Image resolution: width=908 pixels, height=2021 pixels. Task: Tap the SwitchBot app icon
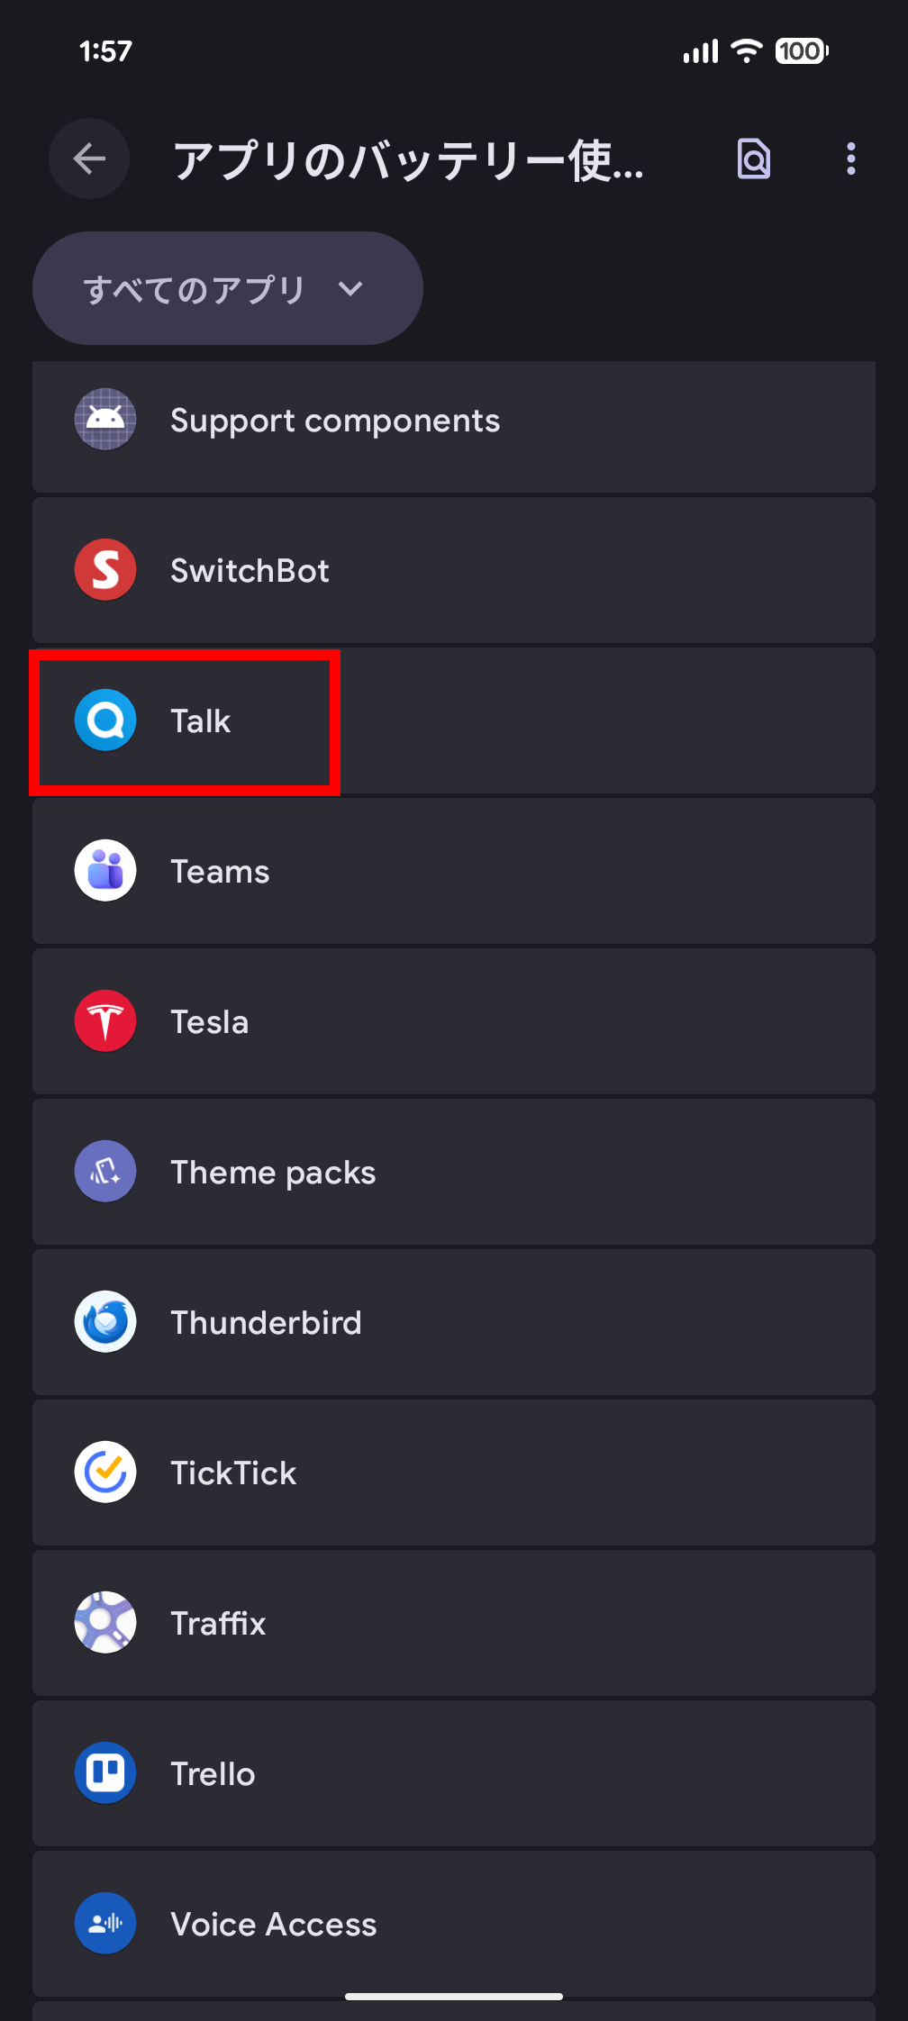105,570
